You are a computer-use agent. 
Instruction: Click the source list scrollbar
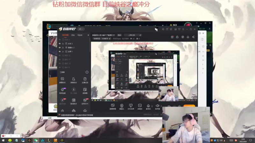pos(90,44)
